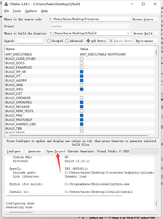The image size is (163, 219).
Task: Uncheck BUILD_IPP_IW option
Action: pos(82,72)
